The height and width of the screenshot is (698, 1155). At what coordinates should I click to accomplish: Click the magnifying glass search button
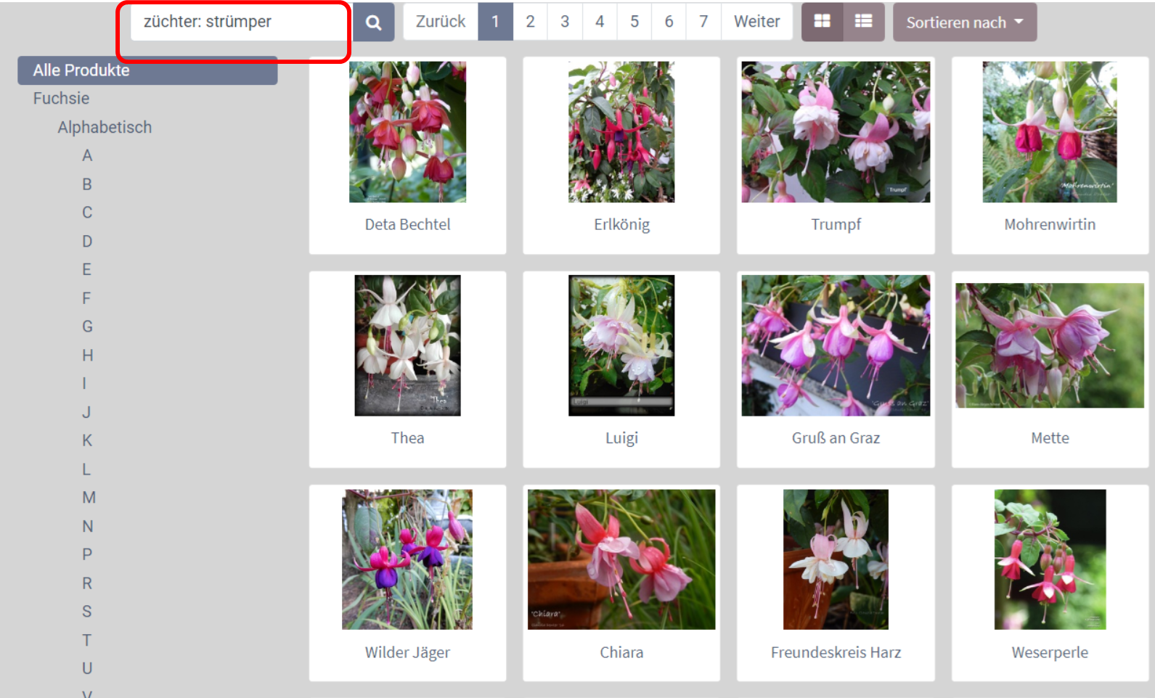coord(373,22)
